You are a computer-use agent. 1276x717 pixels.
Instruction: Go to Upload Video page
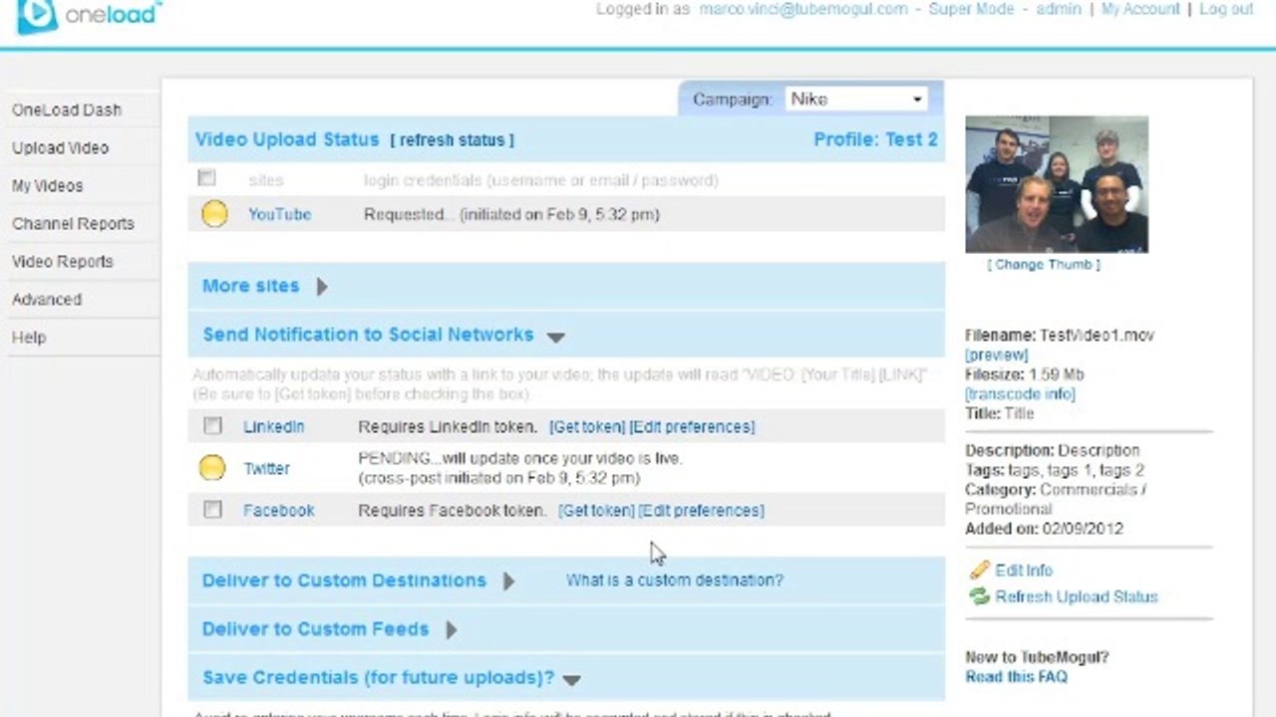60,147
